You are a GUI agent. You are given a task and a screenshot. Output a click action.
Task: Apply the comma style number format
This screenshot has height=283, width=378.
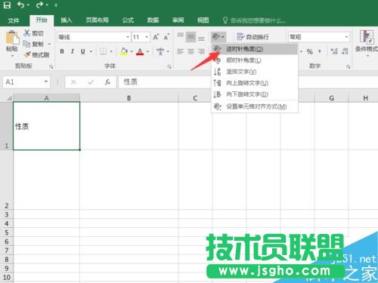click(320, 51)
